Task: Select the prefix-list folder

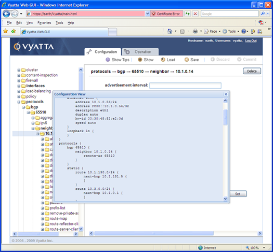Action: tap(55, 208)
